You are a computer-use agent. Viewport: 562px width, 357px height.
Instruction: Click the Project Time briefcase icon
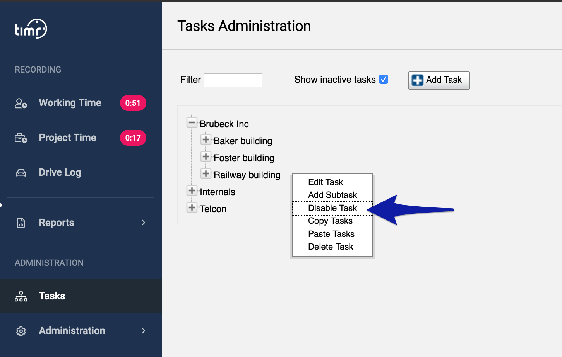click(21, 138)
